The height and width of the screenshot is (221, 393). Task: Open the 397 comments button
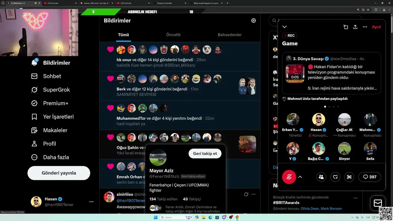(x=370, y=177)
